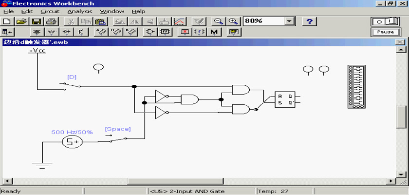This screenshot has width=409, height=195.
Task: Print the circuit
Action: pyautogui.click(x=51, y=21)
